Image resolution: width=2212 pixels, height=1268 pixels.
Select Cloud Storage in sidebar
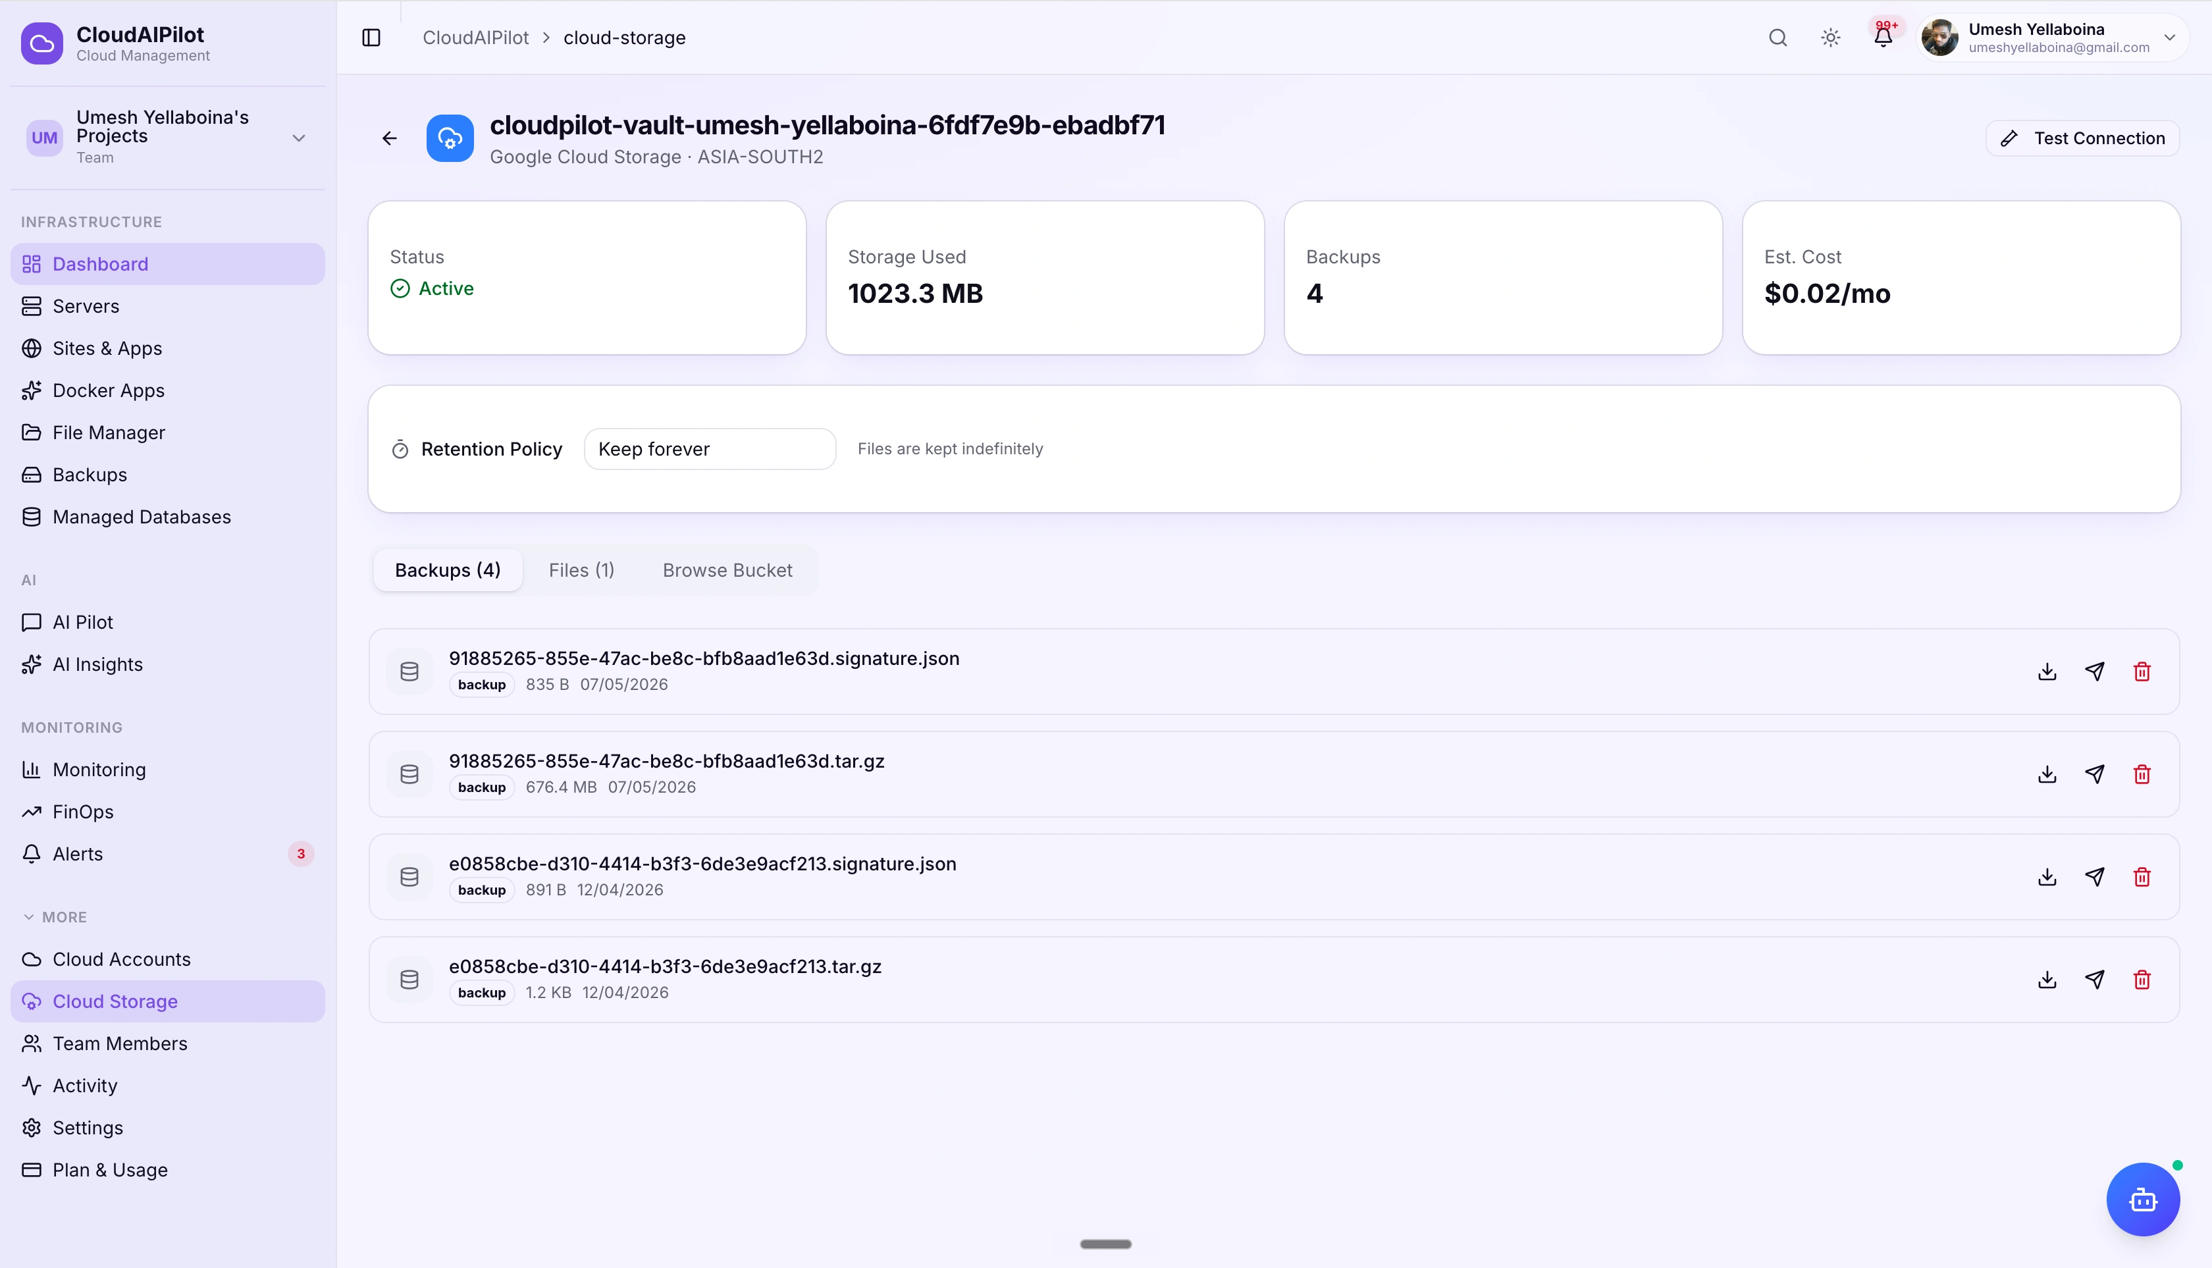point(167,1001)
